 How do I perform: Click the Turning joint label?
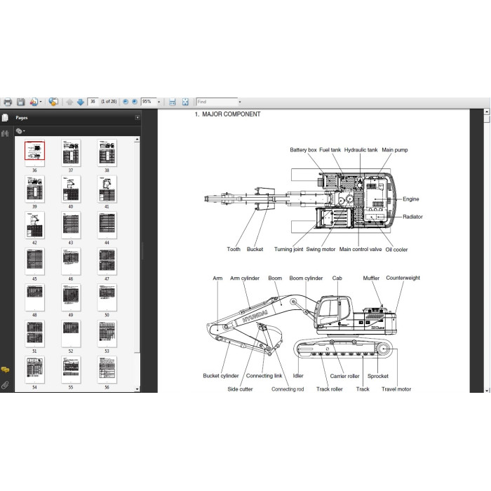288,250
